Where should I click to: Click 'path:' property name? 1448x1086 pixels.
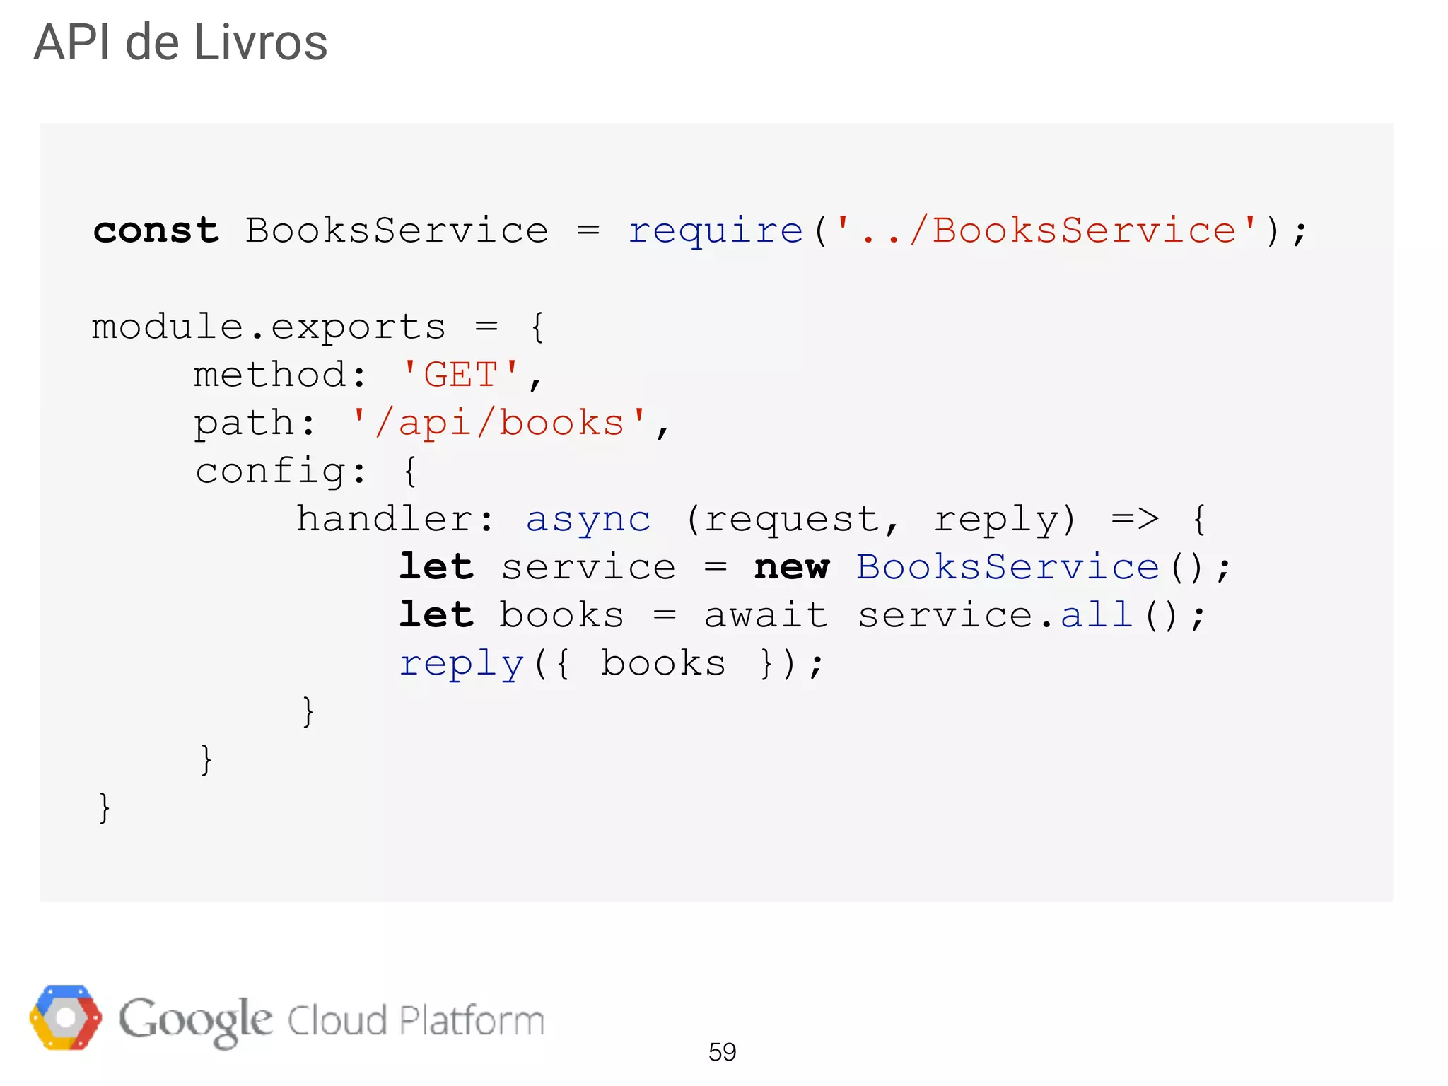coord(255,425)
